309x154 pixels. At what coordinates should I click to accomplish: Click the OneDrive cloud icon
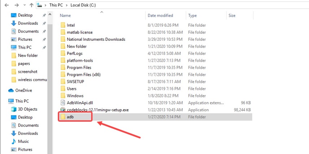pyautogui.click(x=11, y=91)
